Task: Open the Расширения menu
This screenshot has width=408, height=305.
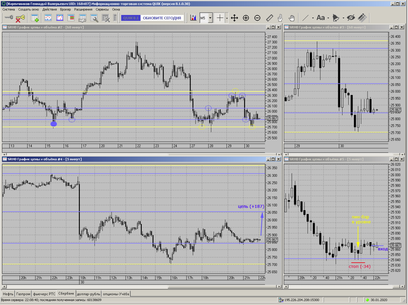Action: [83, 9]
